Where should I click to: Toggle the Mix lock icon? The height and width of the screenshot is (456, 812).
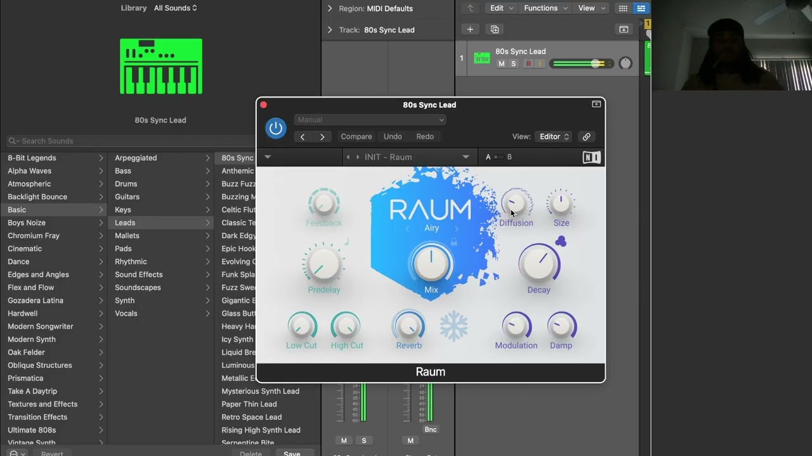pyautogui.click(x=454, y=242)
